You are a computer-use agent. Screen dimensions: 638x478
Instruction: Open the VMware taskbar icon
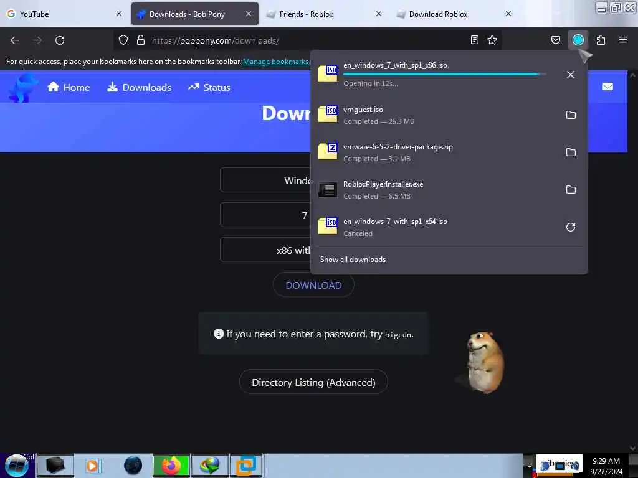[x=246, y=466]
